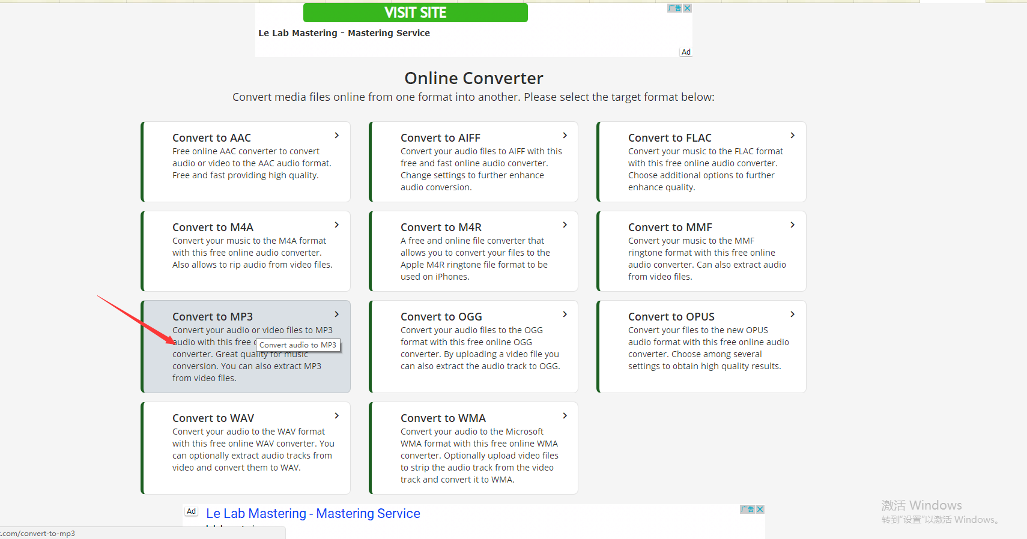Open the Convert to M4A link

[x=213, y=227]
